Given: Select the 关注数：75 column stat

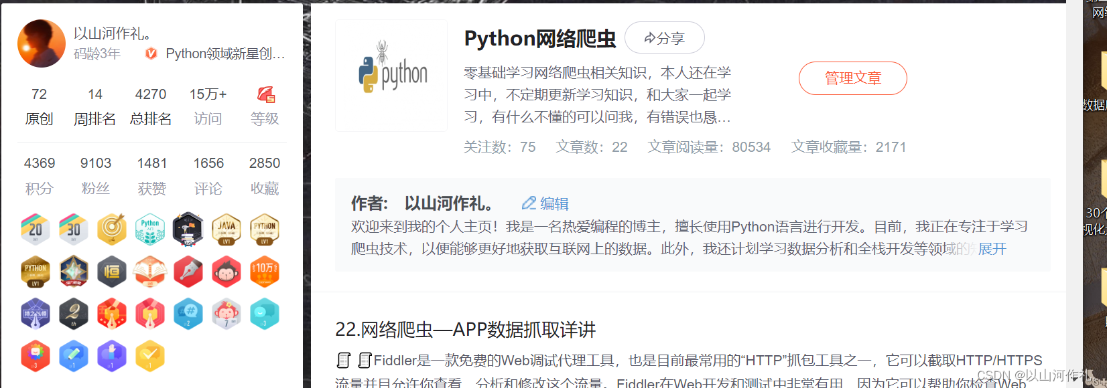Looking at the screenshot, I should click(x=499, y=147).
